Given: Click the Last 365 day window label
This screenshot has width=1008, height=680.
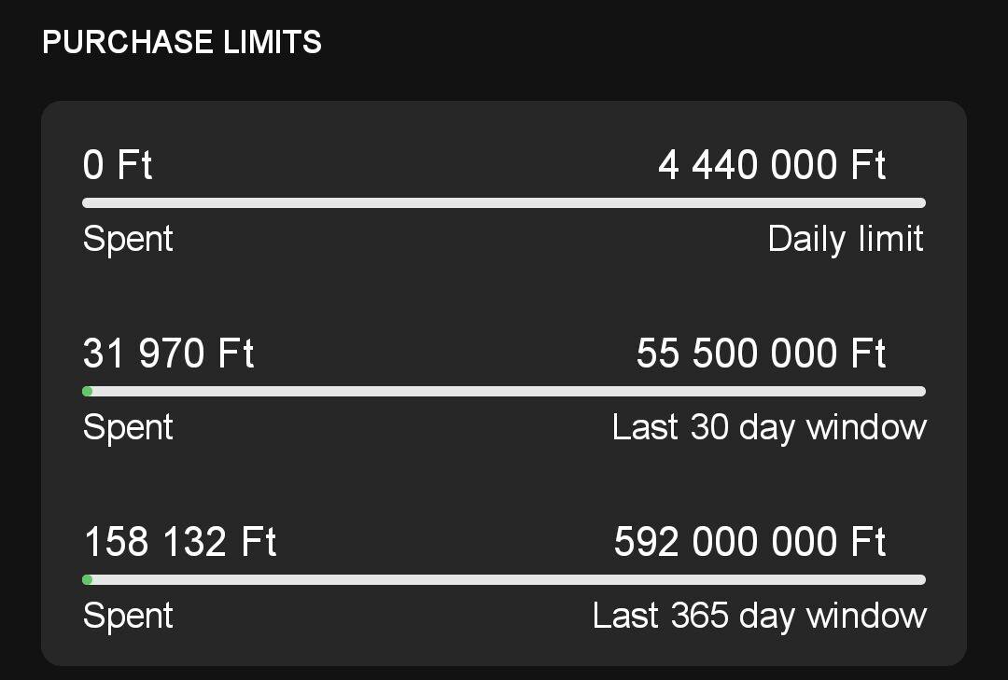Looking at the screenshot, I should pyautogui.click(x=760, y=616).
